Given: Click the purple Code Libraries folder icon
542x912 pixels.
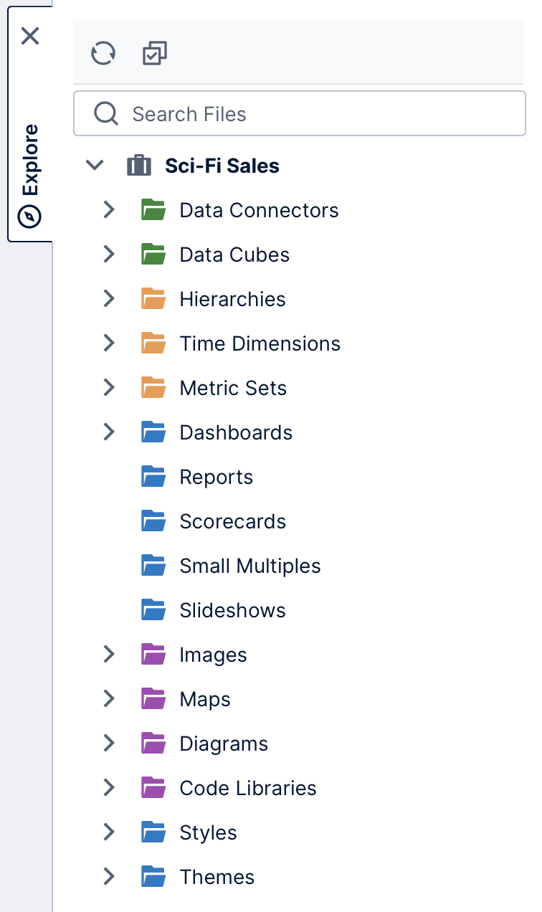Looking at the screenshot, I should [153, 788].
